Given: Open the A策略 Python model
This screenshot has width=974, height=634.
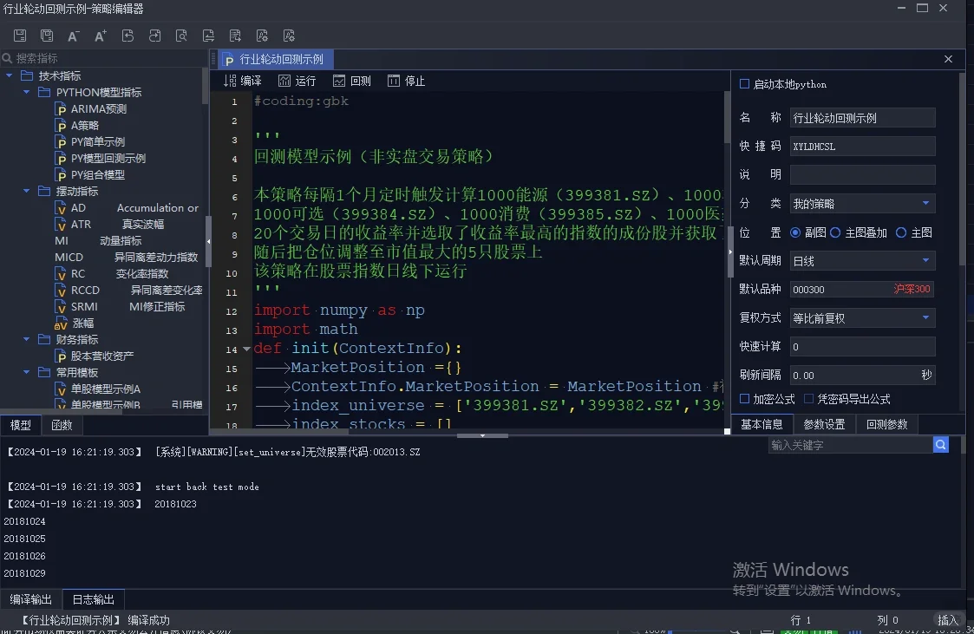Looking at the screenshot, I should (x=78, y=126).
